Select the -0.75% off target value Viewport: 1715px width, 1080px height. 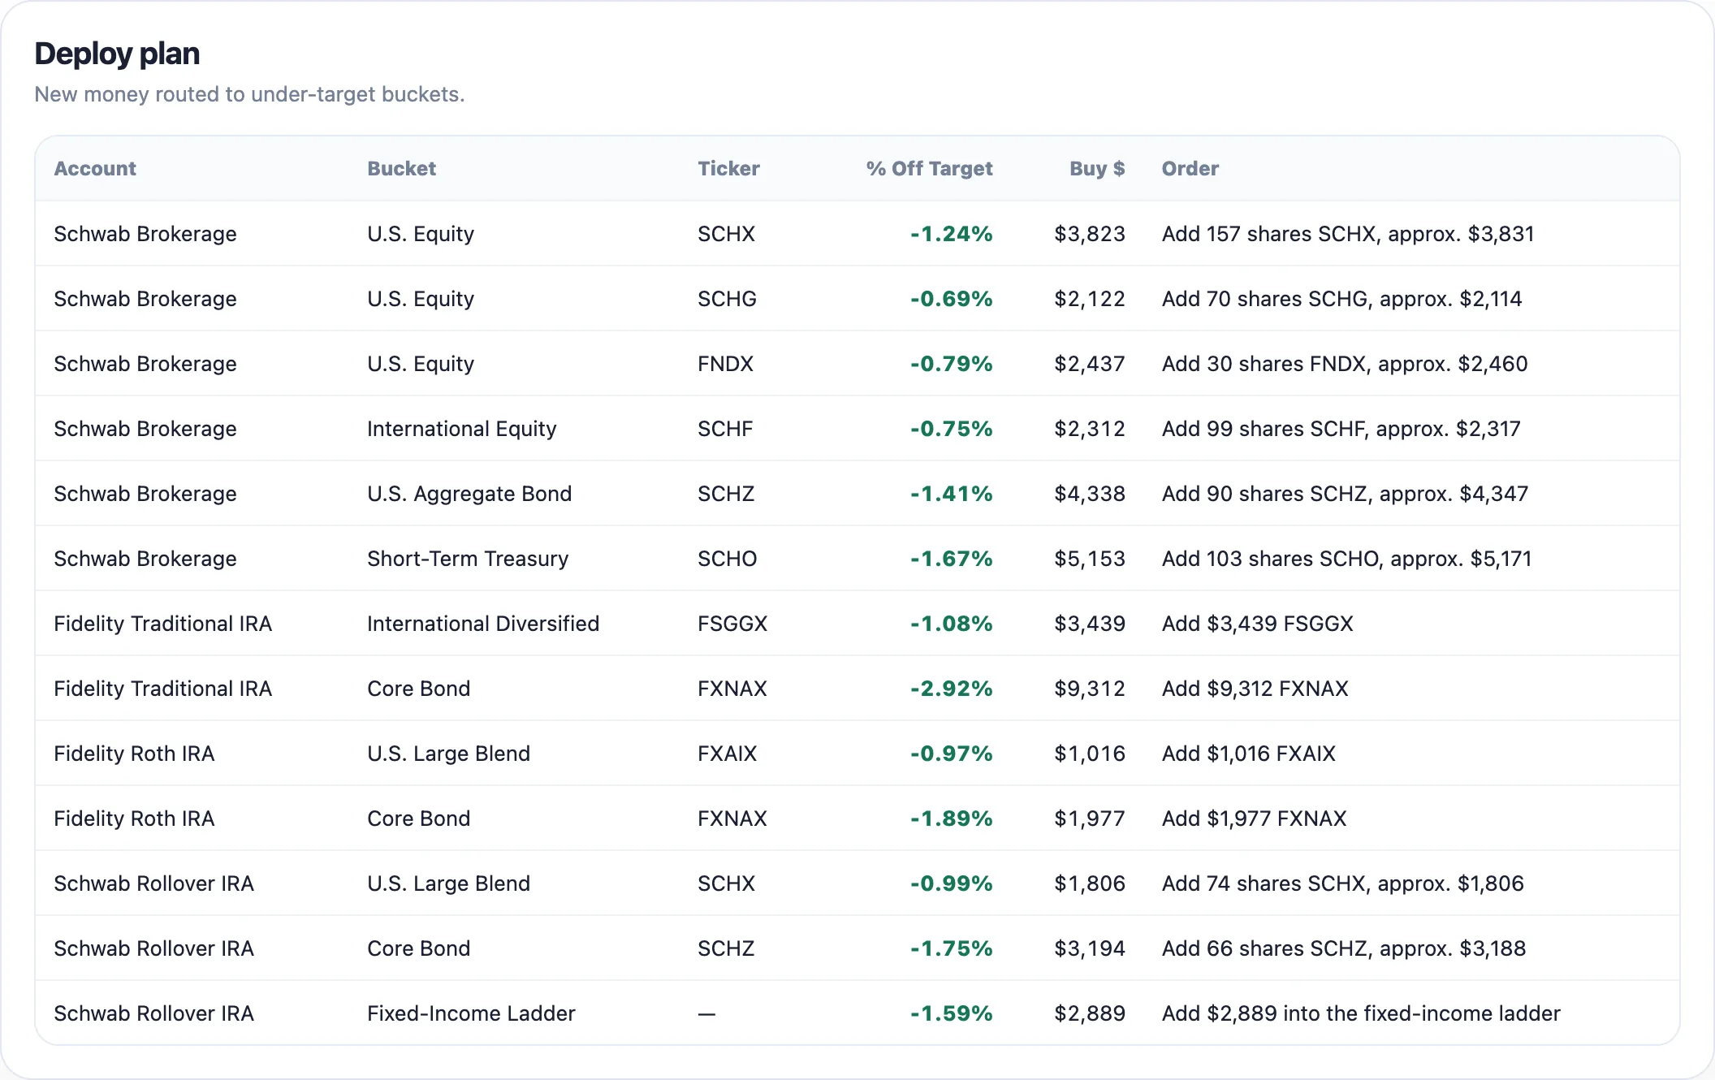click(x=951, y=429)
